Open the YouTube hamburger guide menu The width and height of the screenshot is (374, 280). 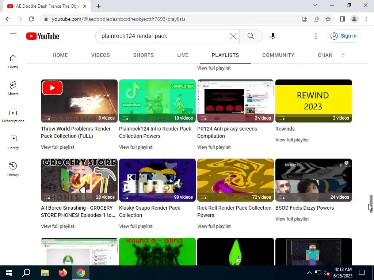(x=13, y=36)
